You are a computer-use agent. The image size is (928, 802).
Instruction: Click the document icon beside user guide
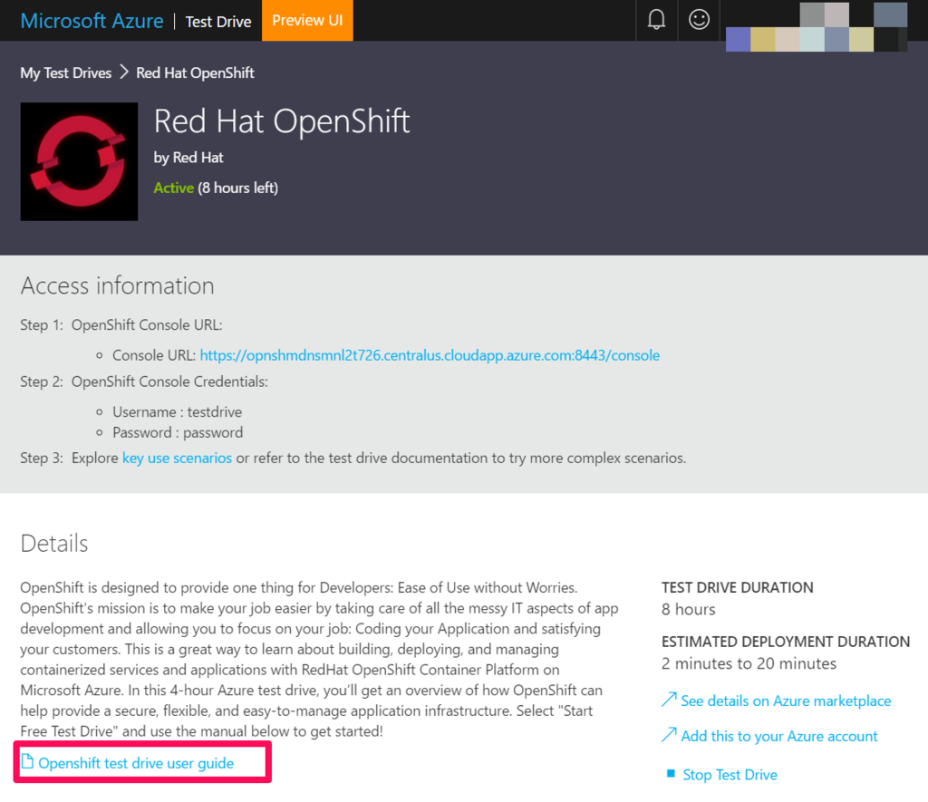coord(27,762)
